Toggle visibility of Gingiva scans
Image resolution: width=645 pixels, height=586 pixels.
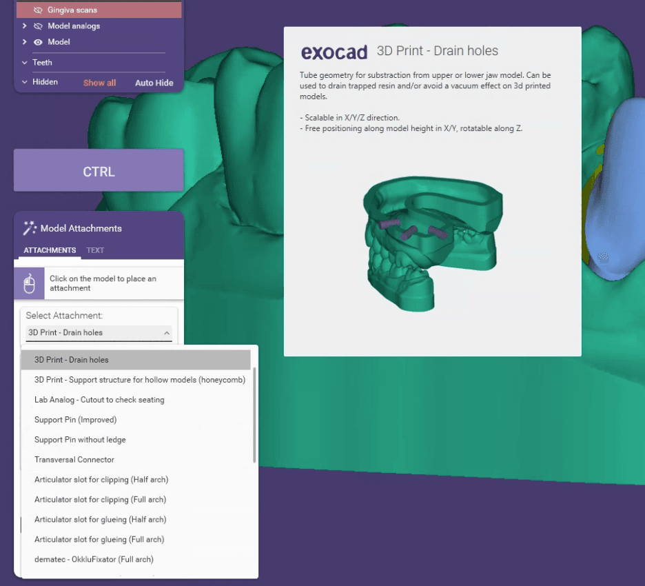coord(38,10)
